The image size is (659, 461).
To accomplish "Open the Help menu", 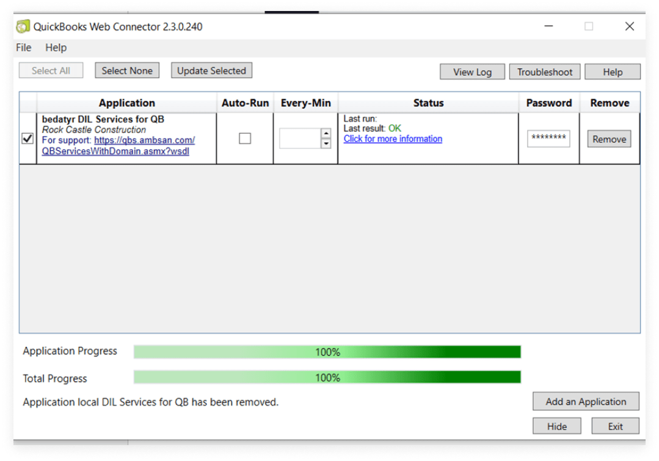I will [x=56, y=48].
